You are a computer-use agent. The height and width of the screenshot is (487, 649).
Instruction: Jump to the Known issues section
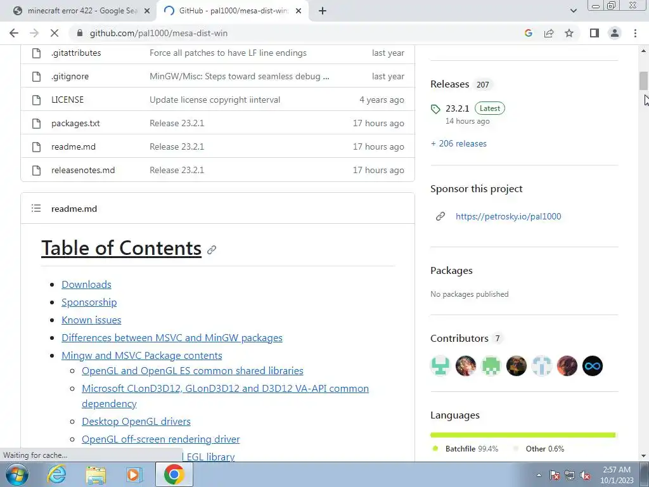(91, 320)
